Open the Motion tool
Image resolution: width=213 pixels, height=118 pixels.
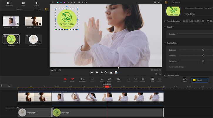pyautogui.click(x=109, y=79)
